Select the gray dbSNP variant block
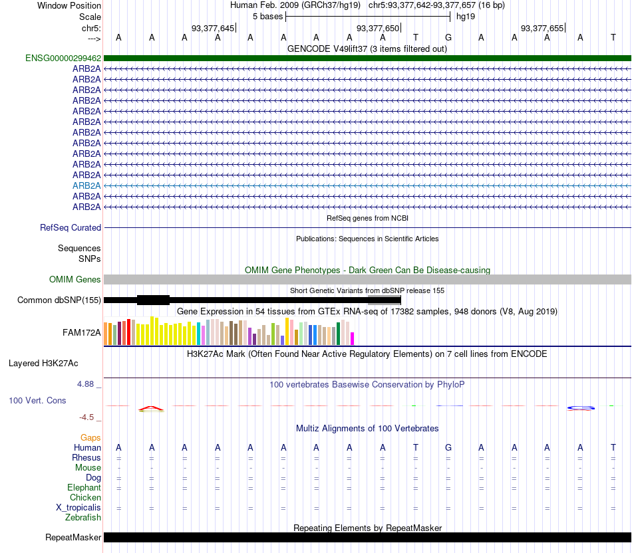632x553 pixels. [384, 300]
